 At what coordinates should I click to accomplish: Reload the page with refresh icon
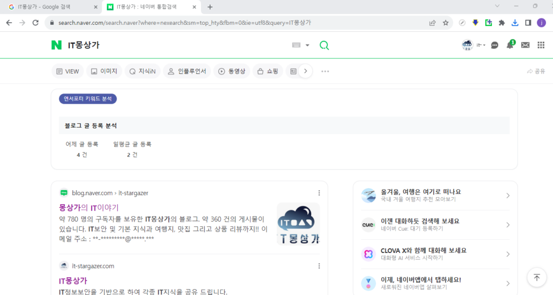pyautogui.click(x=35, y=23)
